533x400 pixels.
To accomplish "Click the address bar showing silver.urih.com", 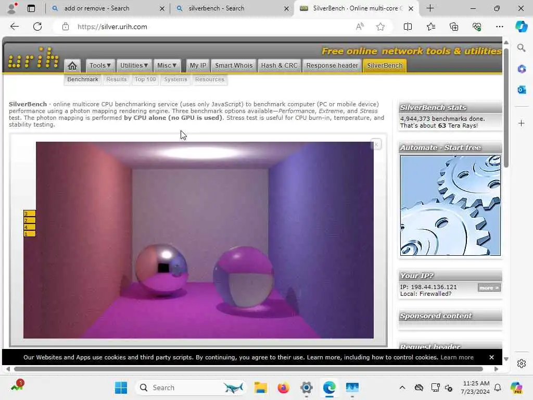I will click(211, 27).
